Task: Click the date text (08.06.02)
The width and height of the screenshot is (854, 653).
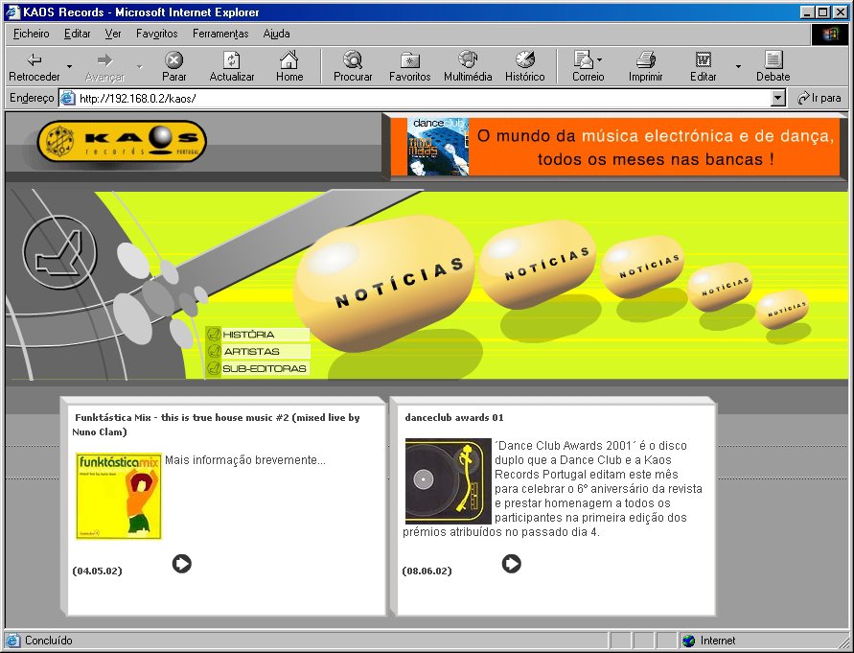Action: pyautogui.click(x=427, y=571)
